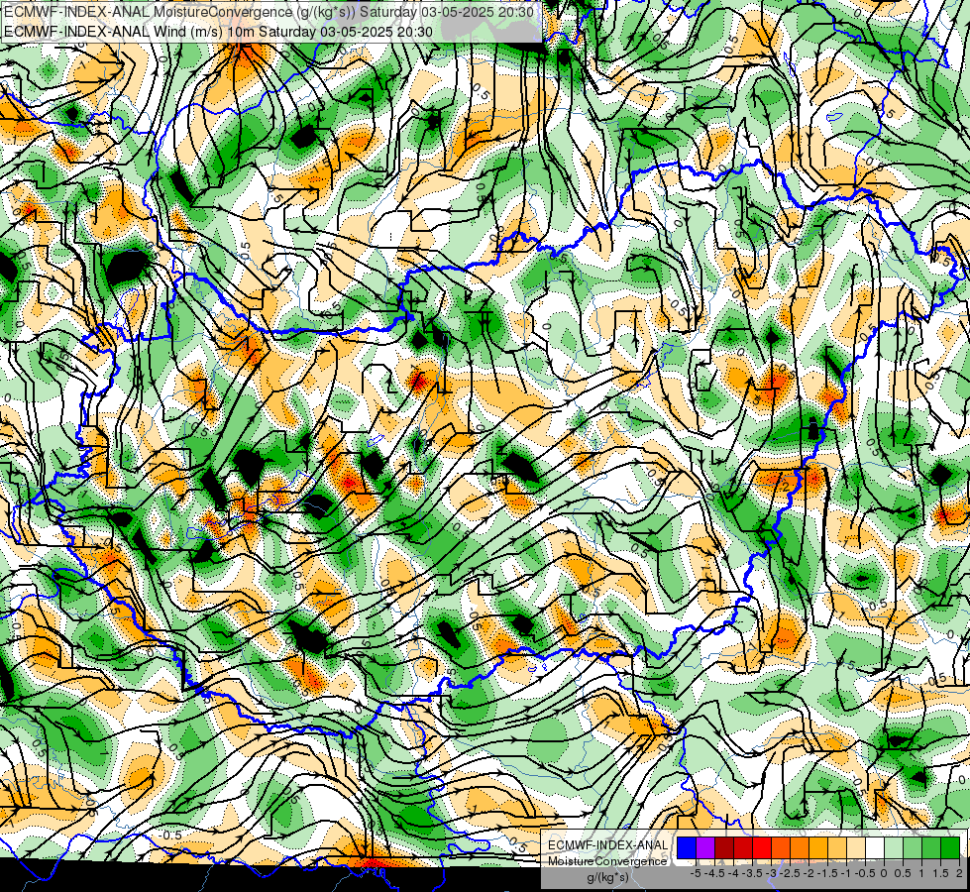Viewport: 970px width, 892px height.
Task: Select the dark red swatch between -4.5 and -4
Action: click(724, 848)
